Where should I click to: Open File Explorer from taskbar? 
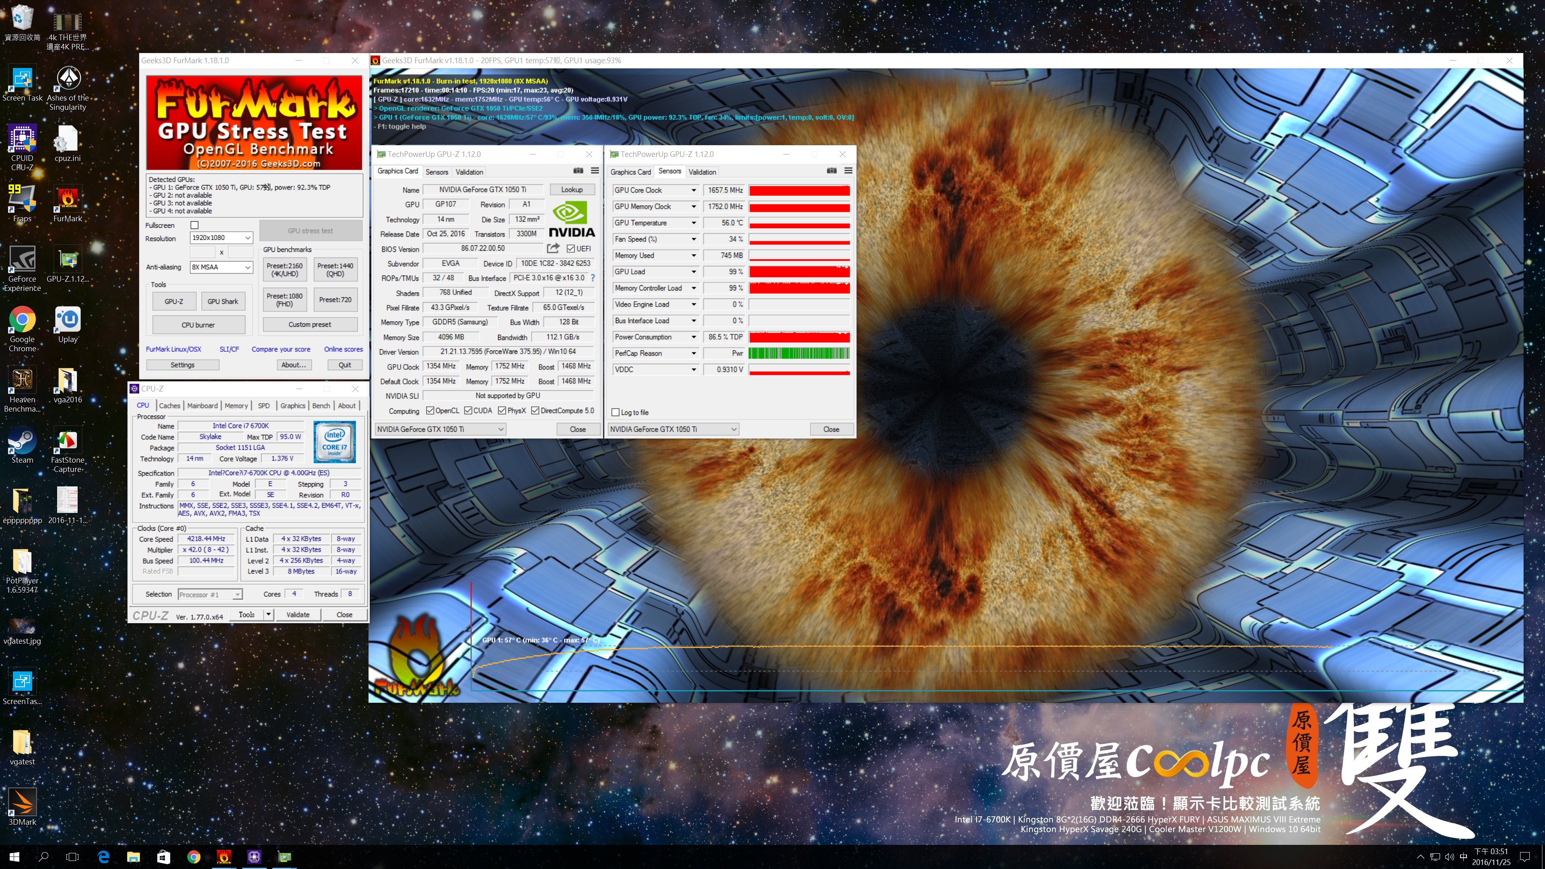tap(133, 857)
